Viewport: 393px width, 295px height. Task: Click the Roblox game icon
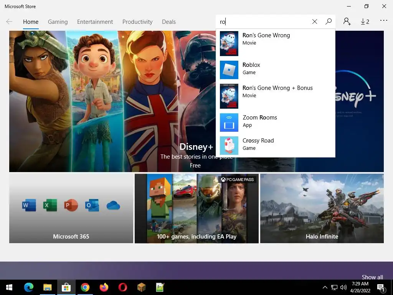pos(229,70)
